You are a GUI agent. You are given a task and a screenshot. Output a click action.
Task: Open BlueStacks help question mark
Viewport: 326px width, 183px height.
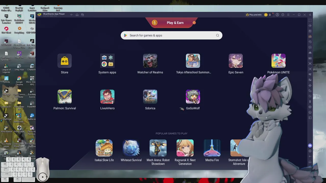pos(283,15)
